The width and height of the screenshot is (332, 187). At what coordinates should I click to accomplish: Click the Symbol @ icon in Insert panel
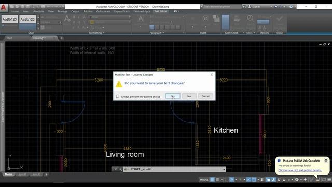tap(205, 19)
